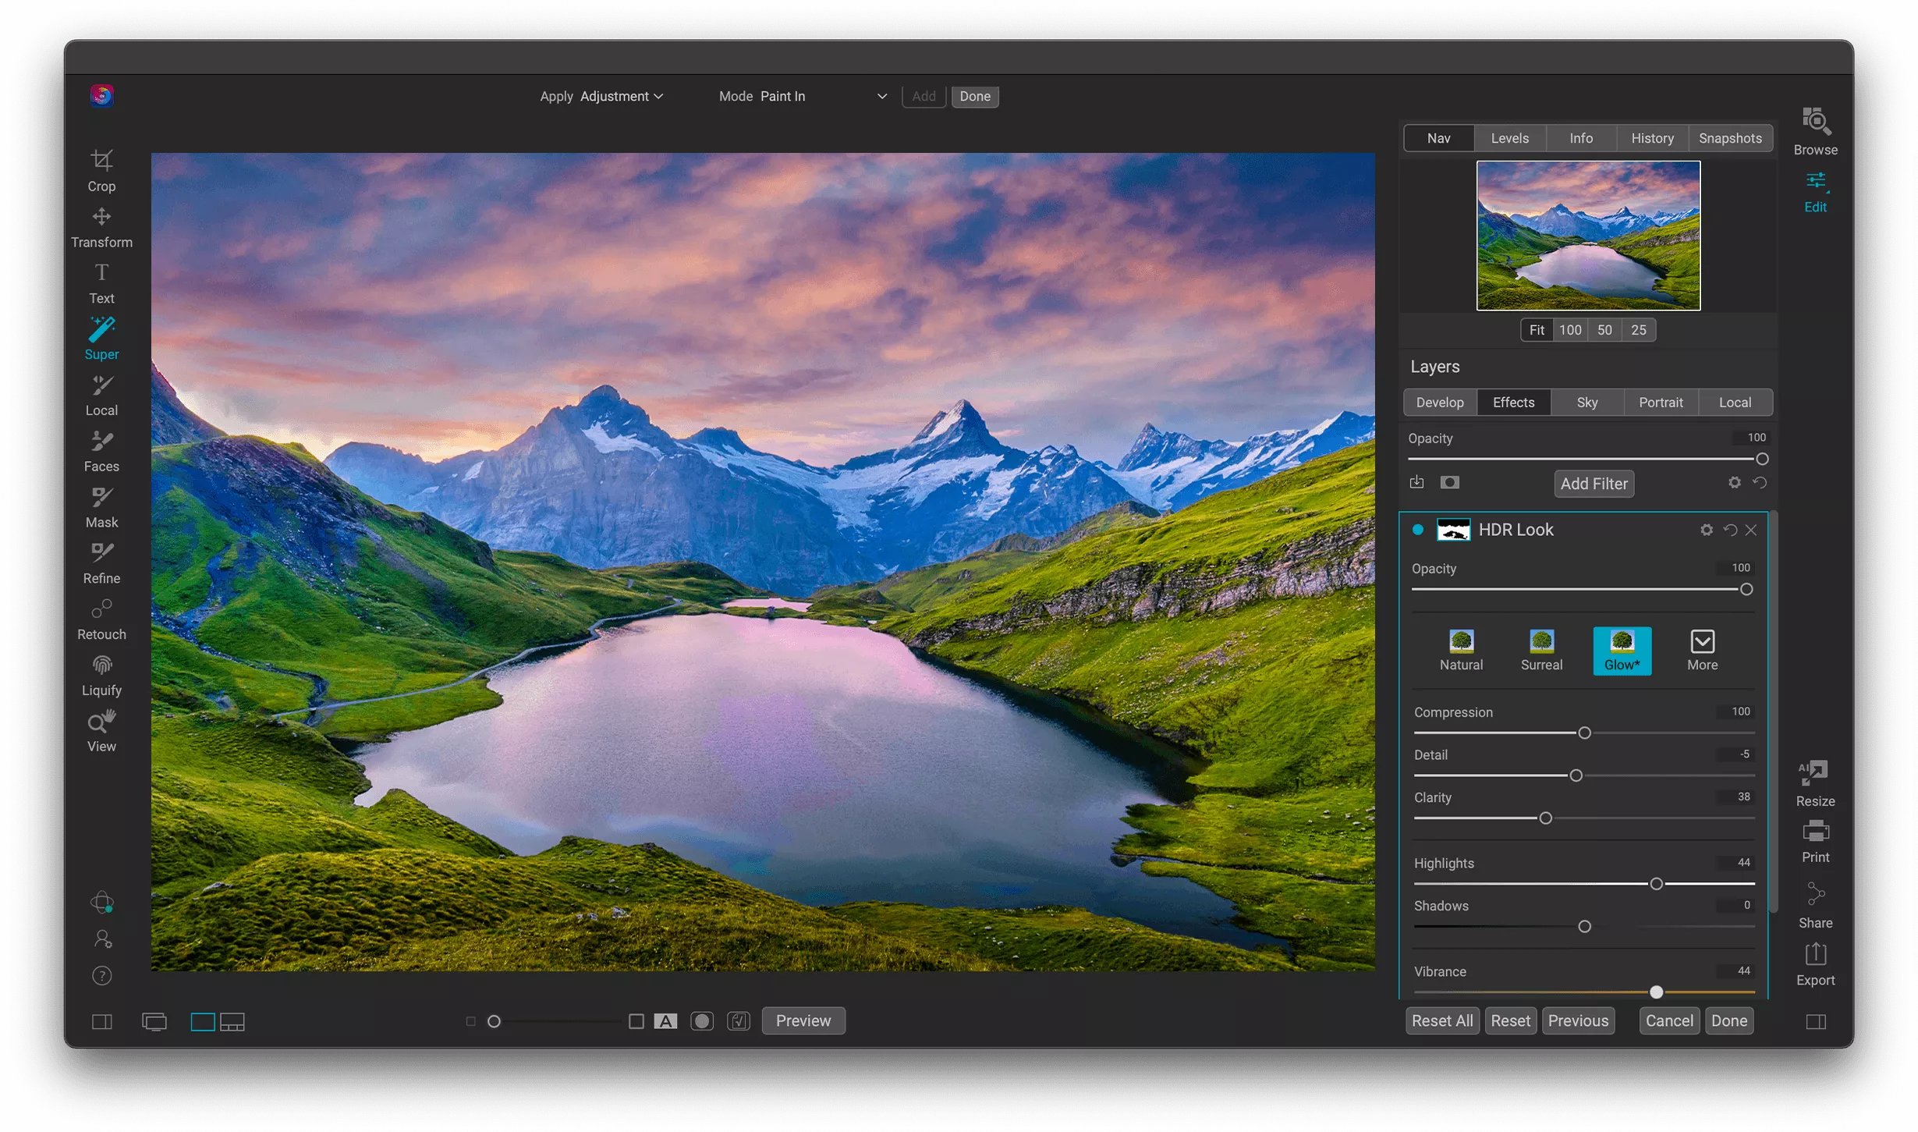The height and width of the screenshot is (1132, 1918).
Task: Enable the Glow HDR preset
Action: pos(1622,648)
